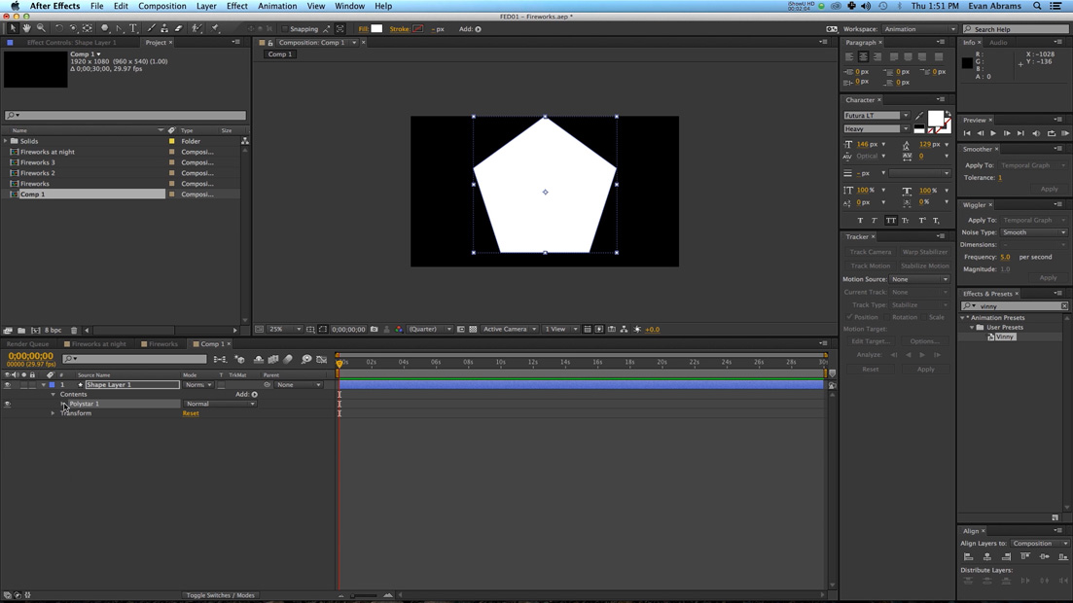Viewport: 1073px width, 603px height.
Task: Select the Pan Behind anchor tool
Action: (87, 29)
